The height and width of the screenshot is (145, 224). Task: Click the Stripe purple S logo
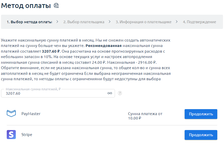coord(11,135)
